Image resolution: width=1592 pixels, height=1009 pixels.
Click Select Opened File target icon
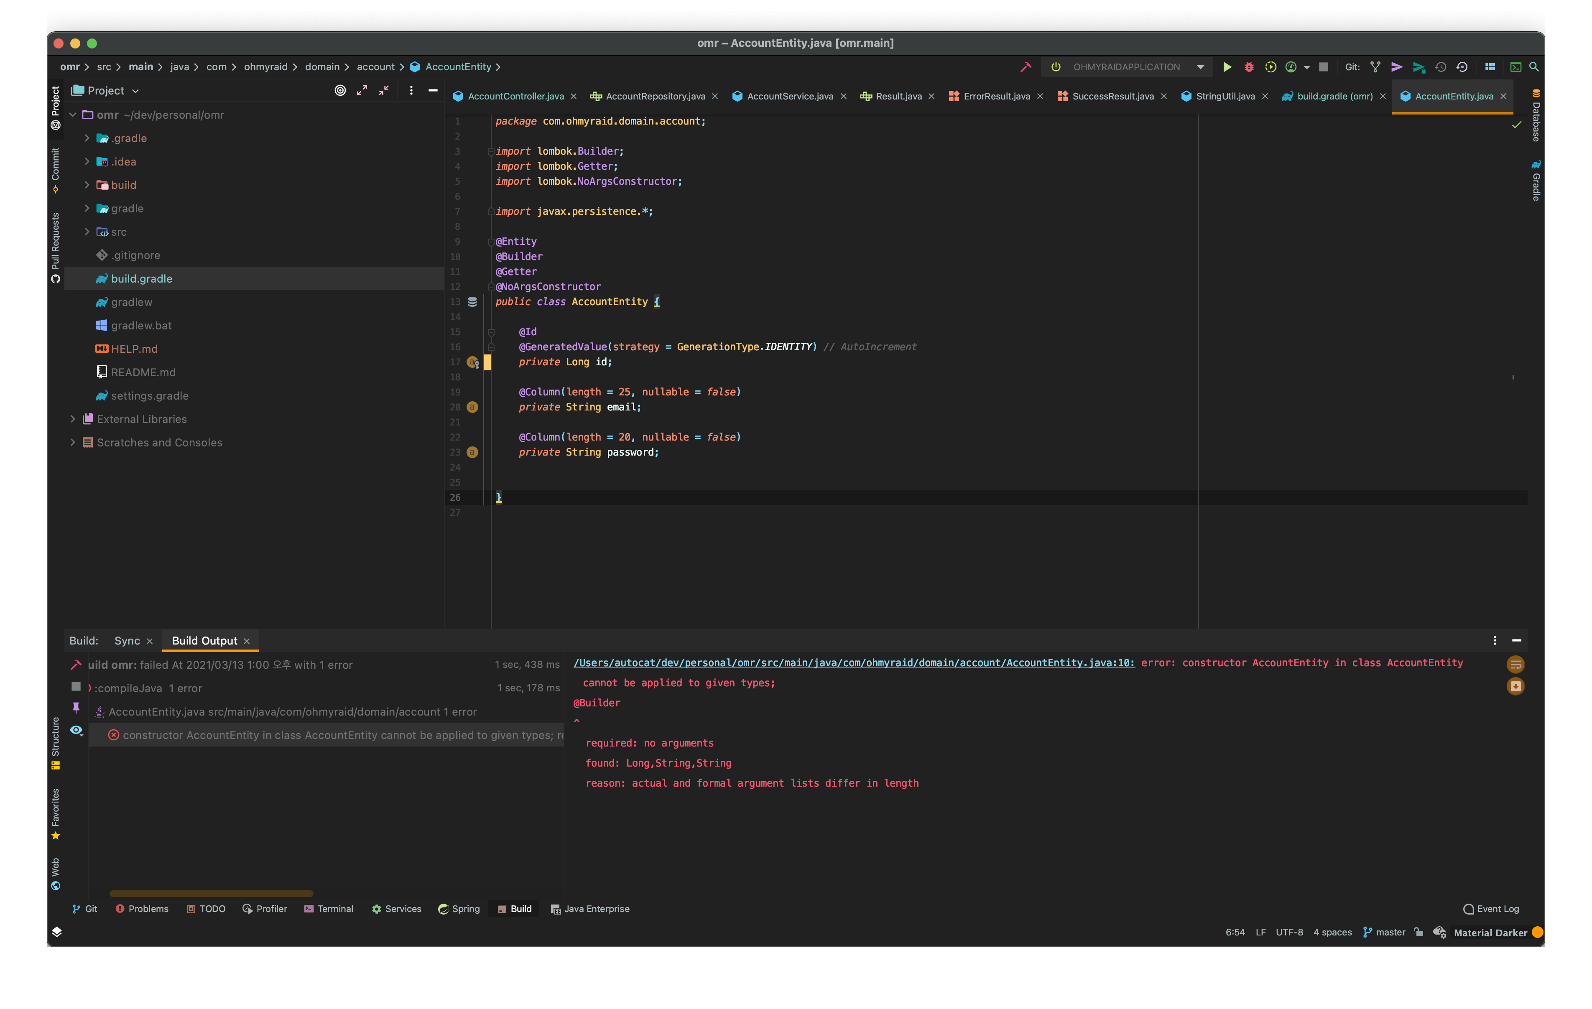click(340, 91)
